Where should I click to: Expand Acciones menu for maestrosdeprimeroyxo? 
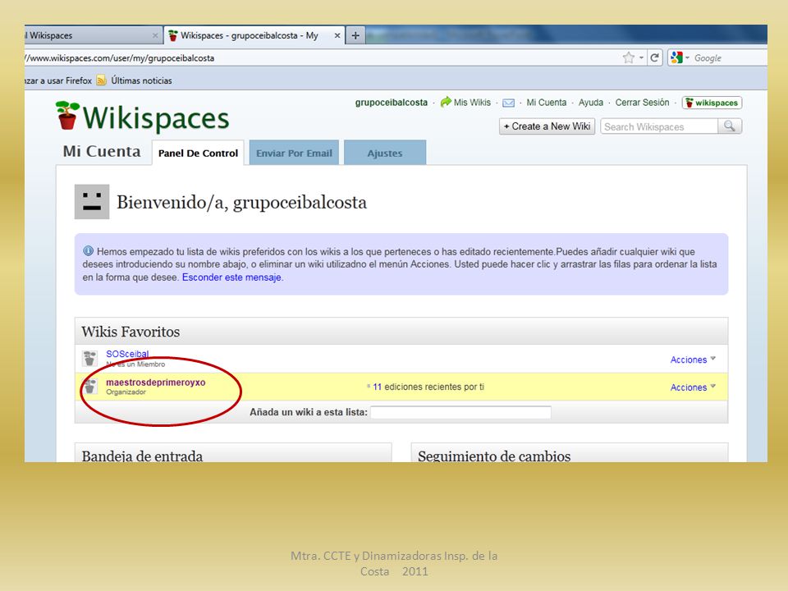[x=693, y=387]
